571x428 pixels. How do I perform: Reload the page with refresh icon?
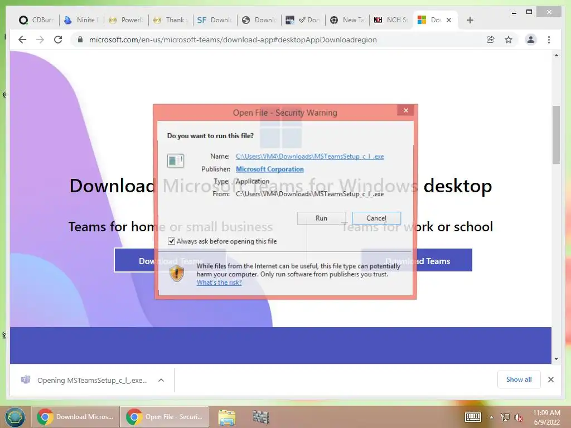click(x=58, y=40)
